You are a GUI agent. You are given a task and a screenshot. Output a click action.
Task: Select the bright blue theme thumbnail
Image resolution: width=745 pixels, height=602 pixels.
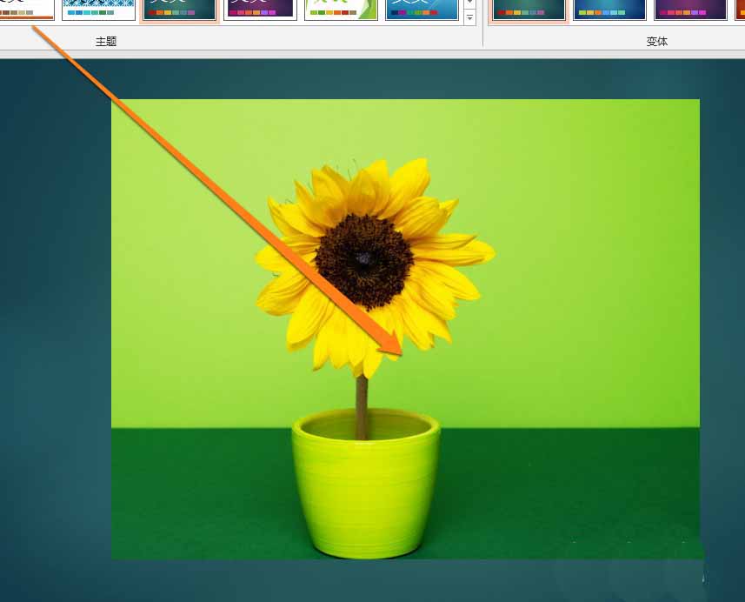click(422, 10)
